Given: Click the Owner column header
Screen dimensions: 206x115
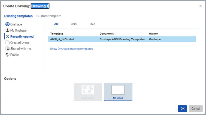Looking at the screenshot, I should (153, 34).
